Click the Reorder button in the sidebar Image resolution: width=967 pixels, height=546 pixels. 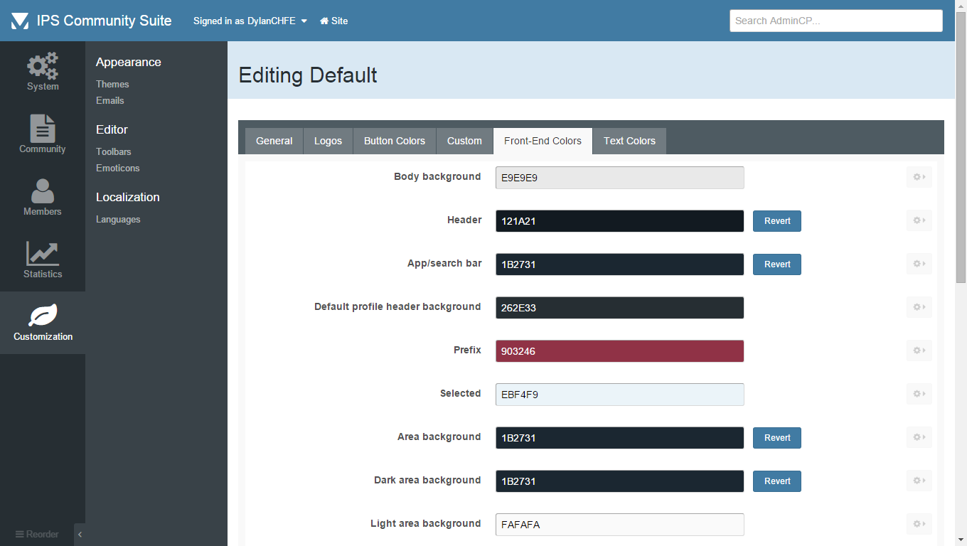pyautogui.click(x=37, y=535)
